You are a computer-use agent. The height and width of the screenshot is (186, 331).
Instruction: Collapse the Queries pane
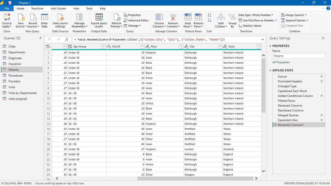point(40,38)
